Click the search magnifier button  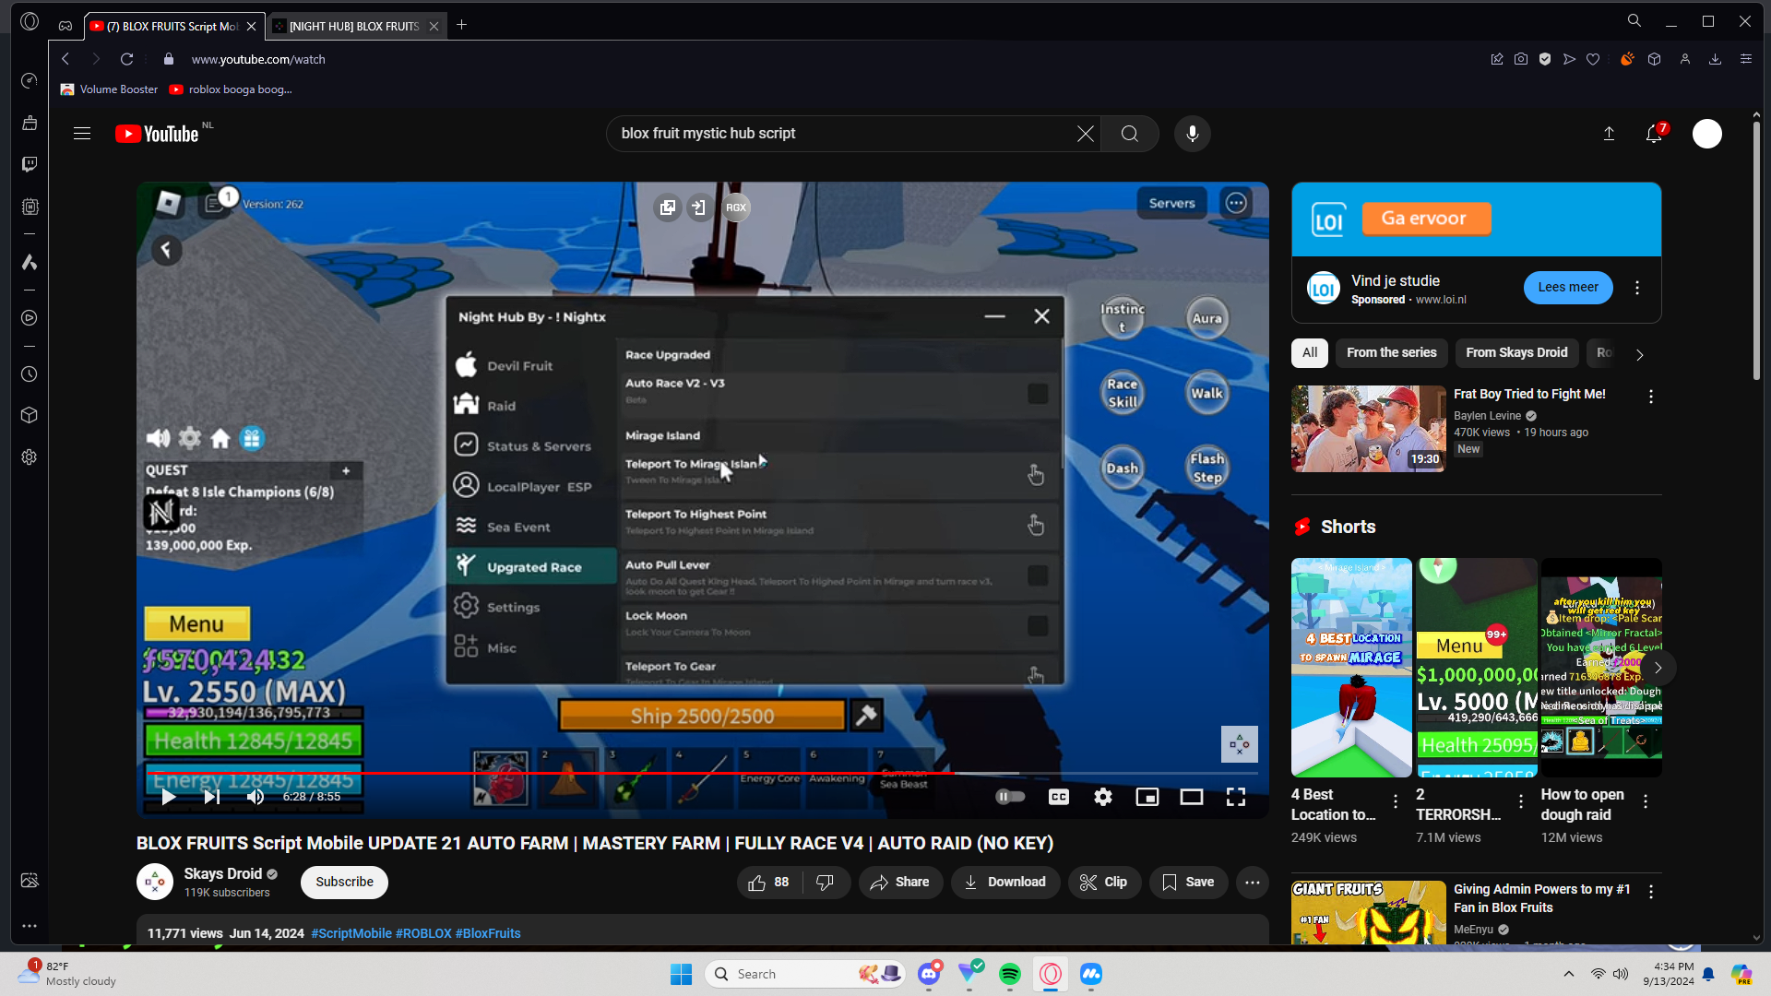pyautogui.click(x=1129, y=134)
